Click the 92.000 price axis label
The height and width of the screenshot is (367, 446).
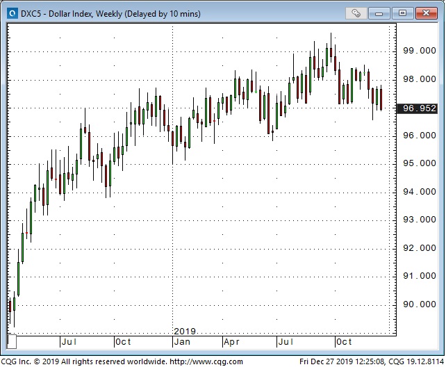point(420,248)
